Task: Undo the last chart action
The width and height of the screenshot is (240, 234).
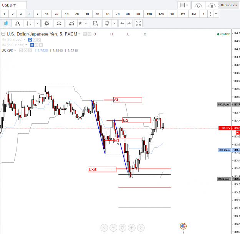Action: tap(122, 23)
